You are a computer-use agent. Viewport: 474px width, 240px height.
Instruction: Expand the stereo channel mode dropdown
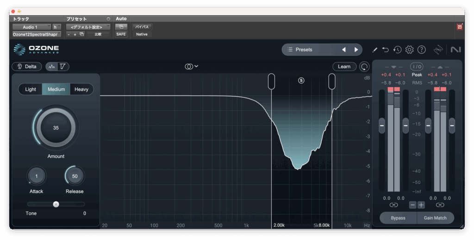click(x=191, y=67)
